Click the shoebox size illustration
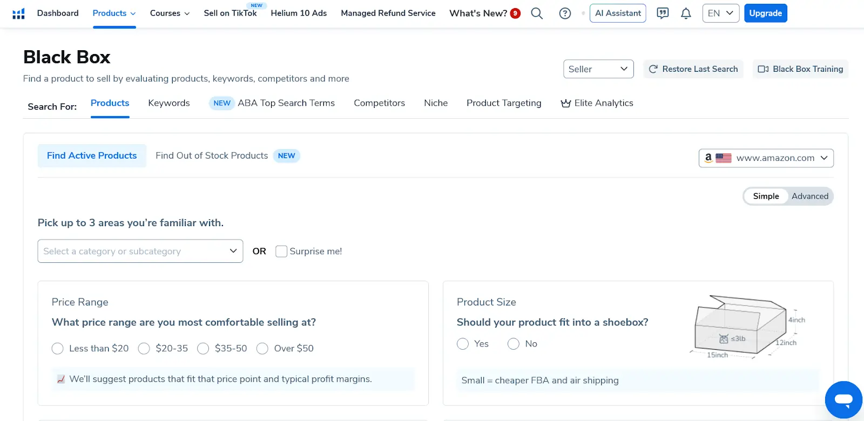This screenshot has width=864, height=421. click(745, 327)
